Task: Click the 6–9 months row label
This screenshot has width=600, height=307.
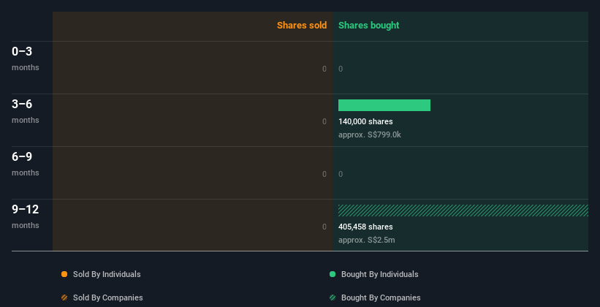Action: click(26, 164)
